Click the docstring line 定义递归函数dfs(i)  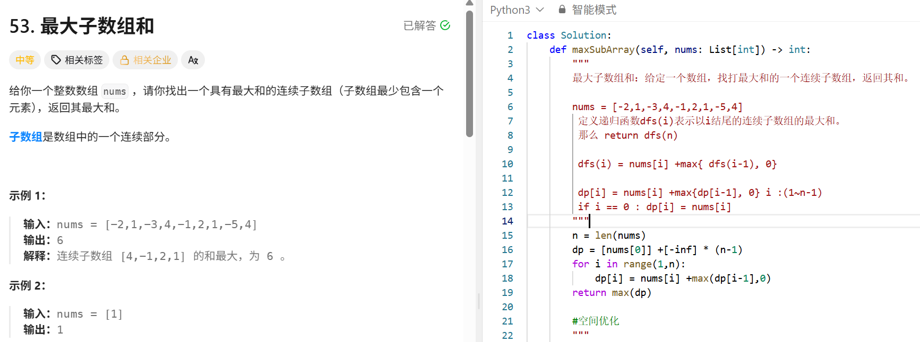pos(710,121)
